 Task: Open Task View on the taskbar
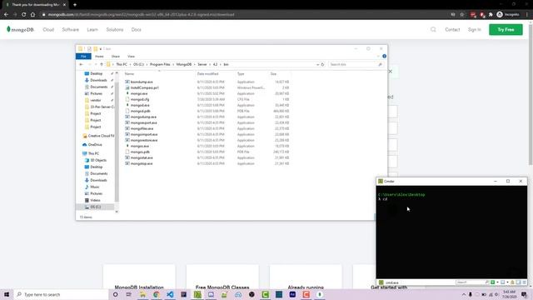click(129, 294)
